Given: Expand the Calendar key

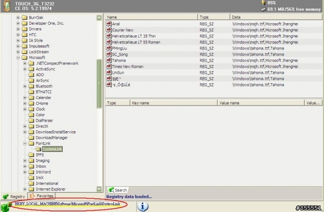Looking at the screenshot, I should point(25,97).
